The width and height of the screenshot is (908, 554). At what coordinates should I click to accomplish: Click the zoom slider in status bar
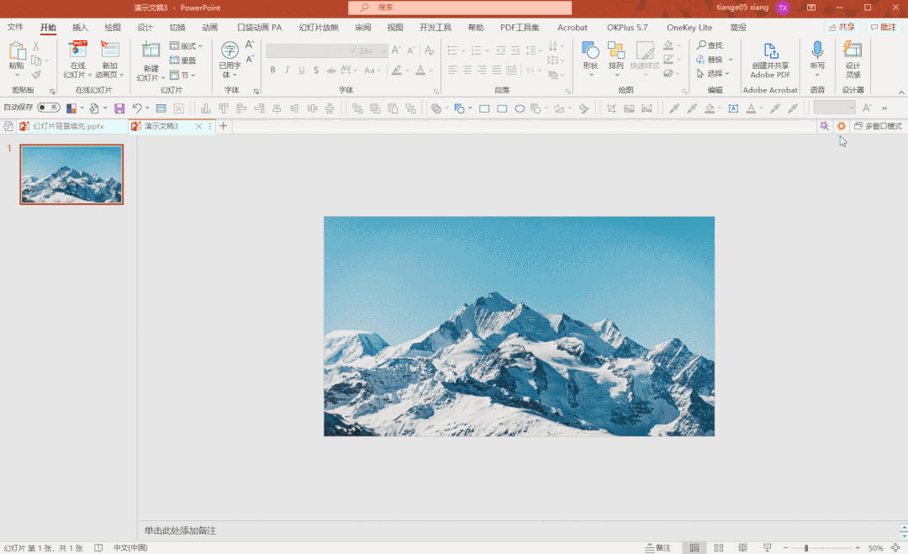tap(805, 548)
